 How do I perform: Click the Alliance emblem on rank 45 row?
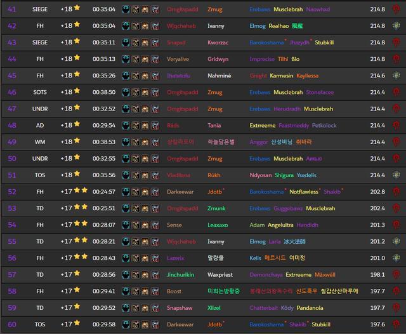(x=396, y=76)
